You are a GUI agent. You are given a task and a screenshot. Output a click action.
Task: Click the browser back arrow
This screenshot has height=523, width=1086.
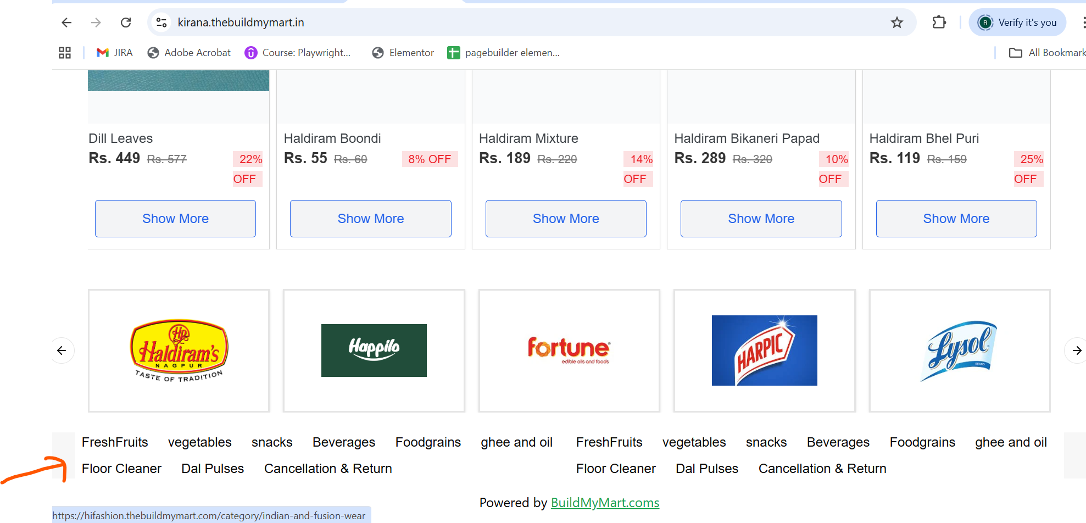[x=66, y=23]
